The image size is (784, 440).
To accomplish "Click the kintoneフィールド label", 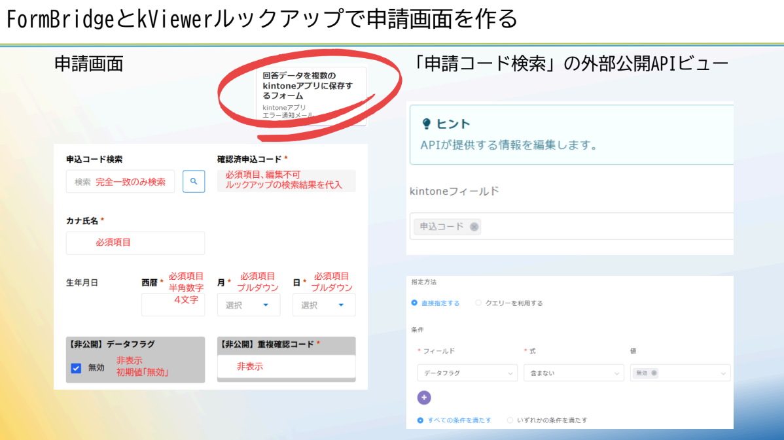I will 455,192.
